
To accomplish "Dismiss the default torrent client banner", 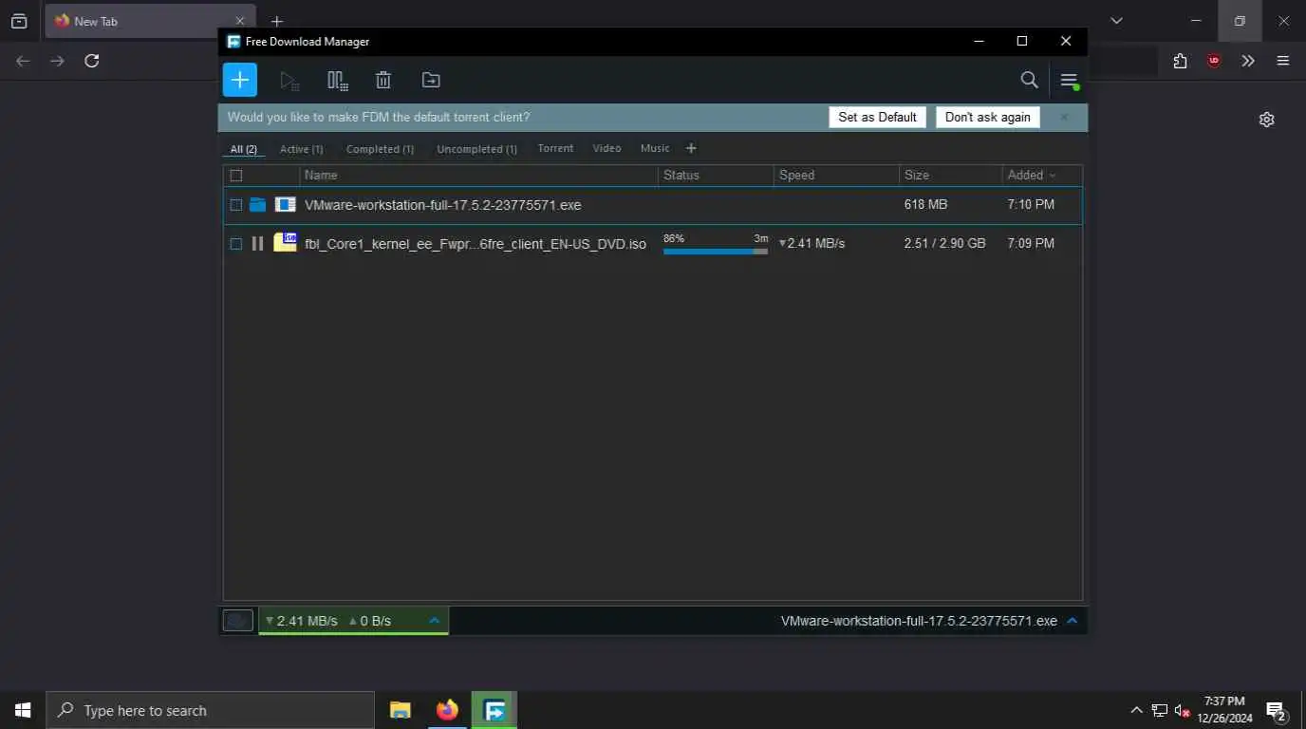I will pyautogui.click(x=1064, y=117).
